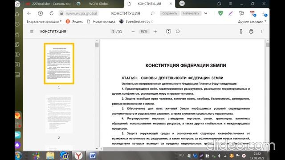Print the PDF with the printer icon

[251, 32]
